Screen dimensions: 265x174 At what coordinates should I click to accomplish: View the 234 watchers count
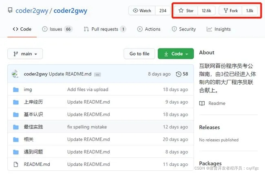(x=163, y=11)
